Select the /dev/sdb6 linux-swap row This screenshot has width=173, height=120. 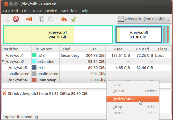click(x=86, y=80)
